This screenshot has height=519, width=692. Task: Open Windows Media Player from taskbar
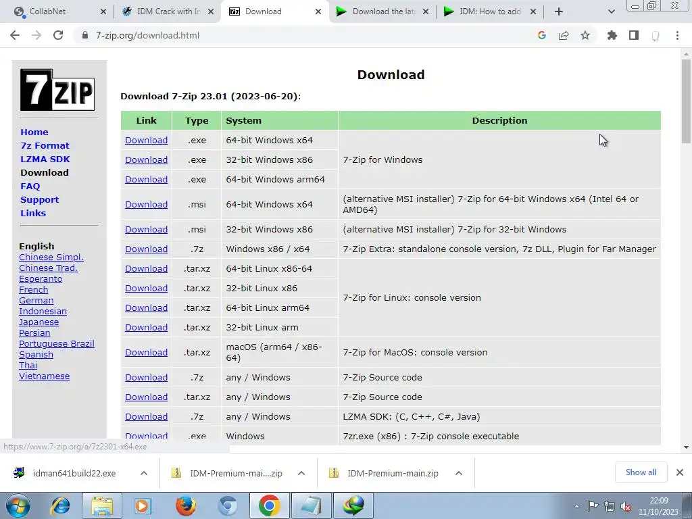point(143,505)
